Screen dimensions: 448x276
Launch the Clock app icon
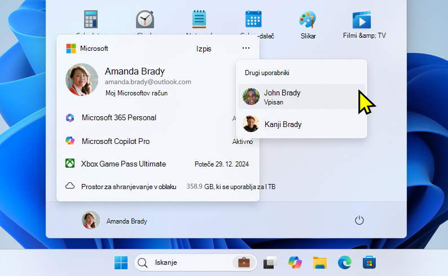145,19
